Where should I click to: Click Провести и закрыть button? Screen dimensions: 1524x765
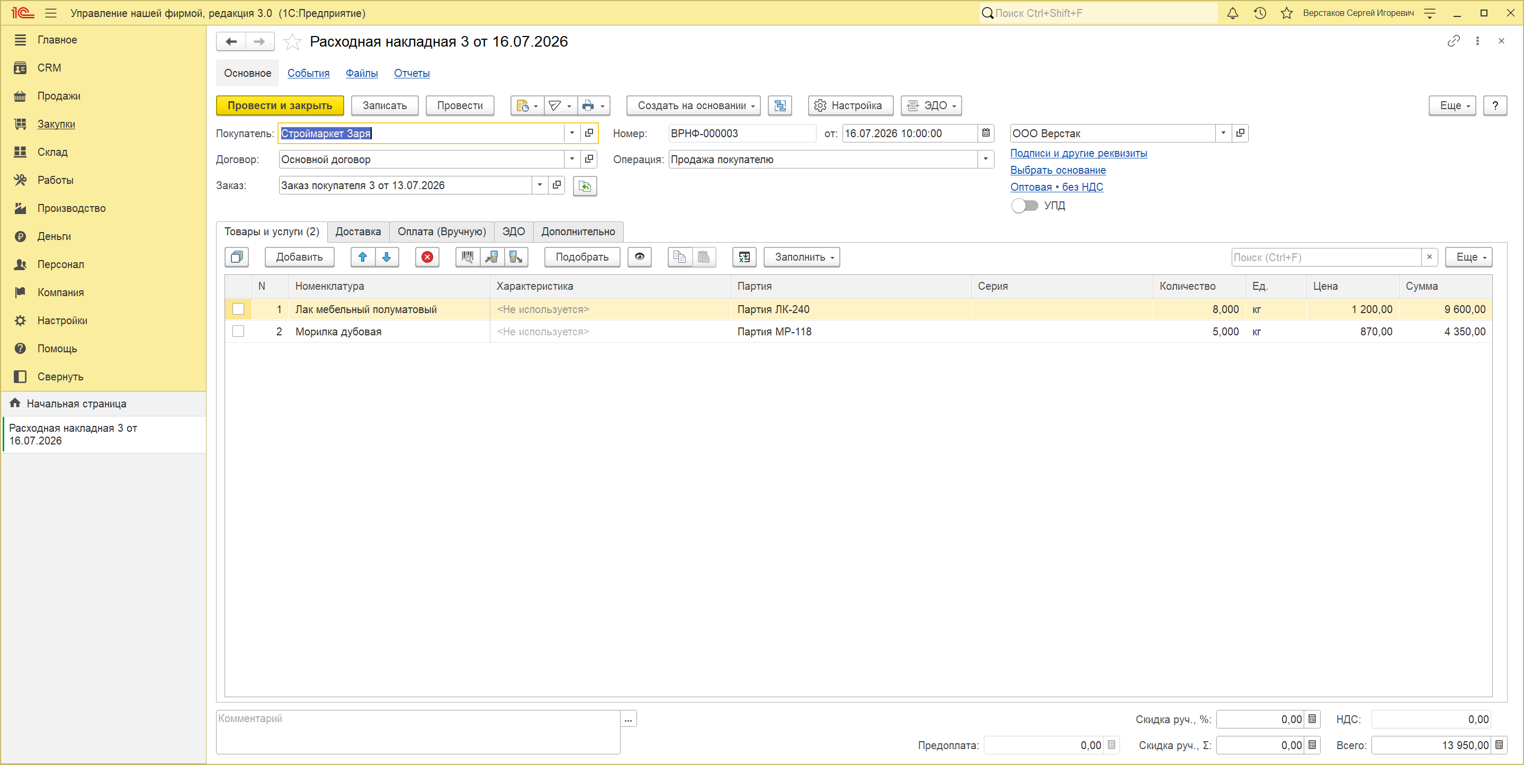[280, 105]
